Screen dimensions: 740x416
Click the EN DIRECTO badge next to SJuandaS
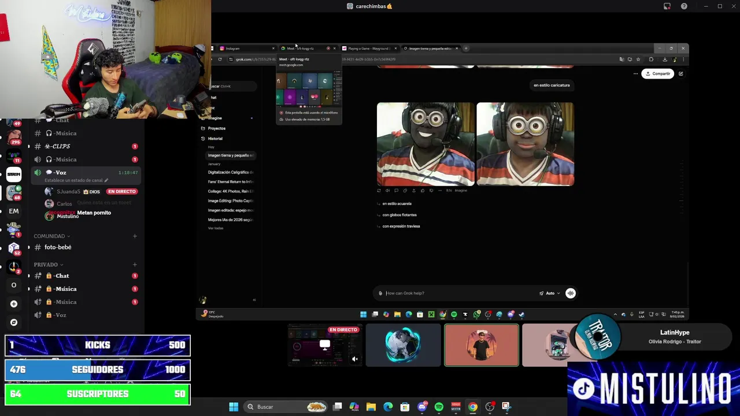[x=121, y=191]
